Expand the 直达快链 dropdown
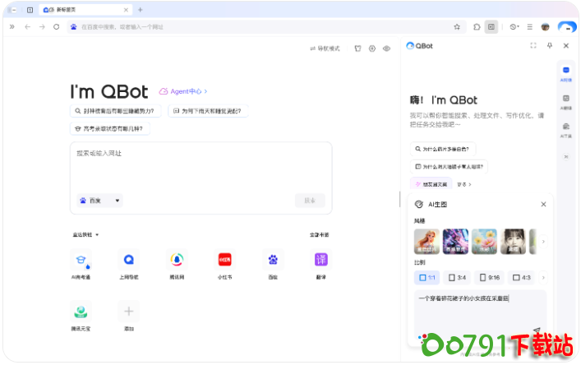The width and height of the screenshot is (581, 365). point(85,234)
